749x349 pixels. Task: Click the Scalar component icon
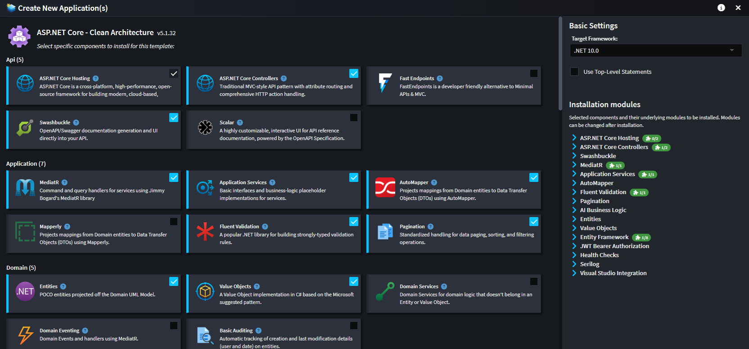205,127
